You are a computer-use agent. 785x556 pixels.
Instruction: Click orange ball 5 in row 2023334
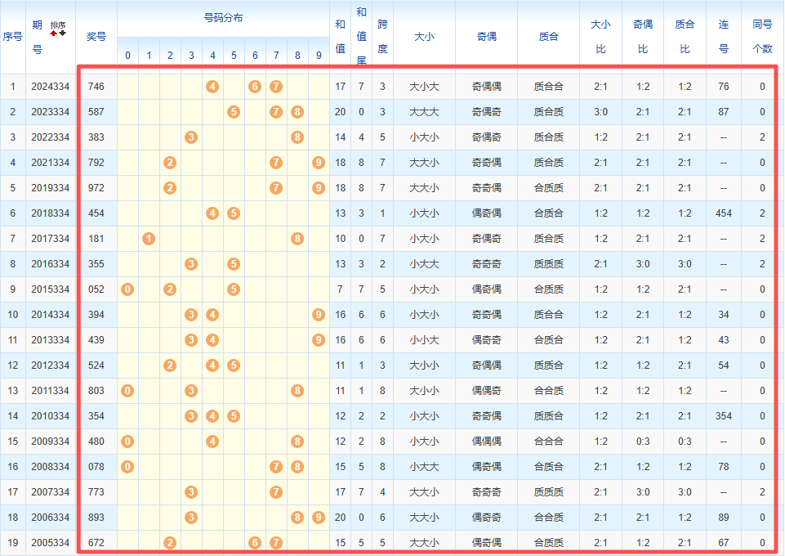pos(234,112)
